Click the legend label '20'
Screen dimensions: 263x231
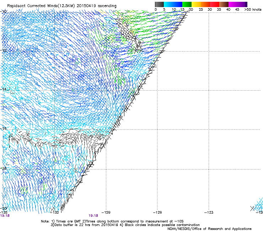(x=191, y=9)
